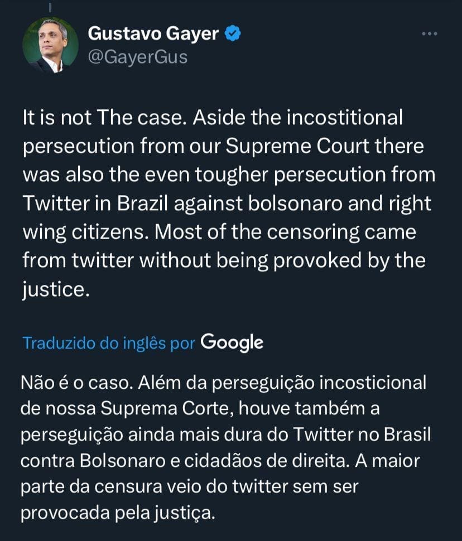Open Gustavo Gayer's profile picture
The height and width of the screenshot is (541, 462).
click(50, 45)
